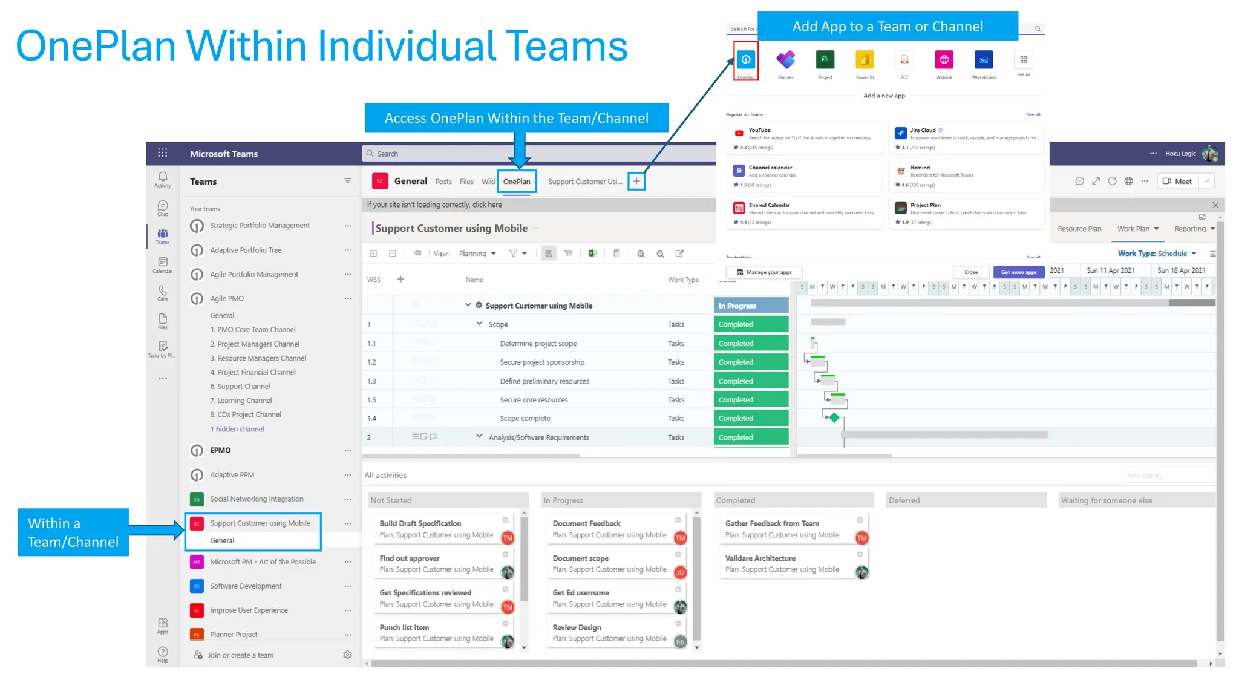Switch to the Files tab
The image size is (1239, 697).
pos(466,182)
